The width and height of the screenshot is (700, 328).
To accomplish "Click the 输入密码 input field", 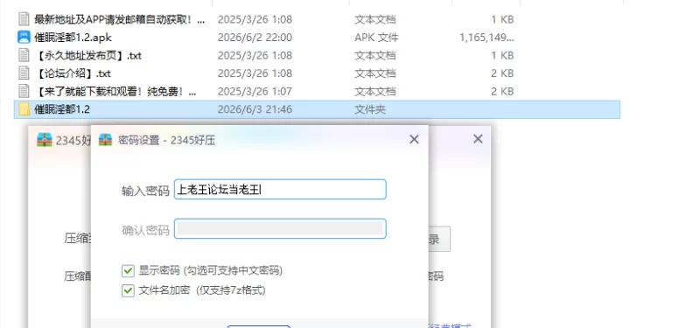I will tap(280, 190).
